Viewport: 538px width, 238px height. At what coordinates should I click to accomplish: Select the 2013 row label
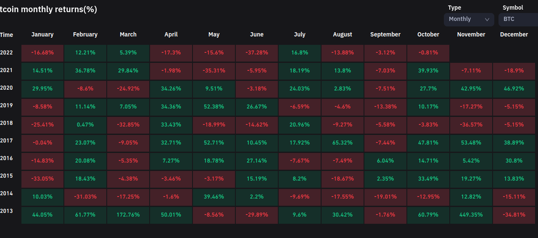(7, 211)
